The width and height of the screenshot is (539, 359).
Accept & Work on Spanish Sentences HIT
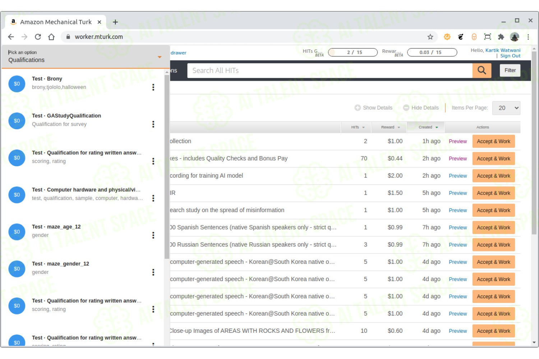(x=493, y=228)
